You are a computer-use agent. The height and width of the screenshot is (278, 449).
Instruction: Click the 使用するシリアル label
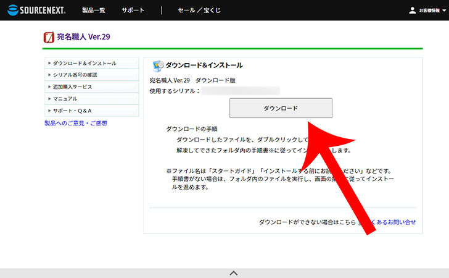click(175, 91)
